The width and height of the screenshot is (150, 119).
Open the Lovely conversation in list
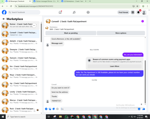(20, 93)
